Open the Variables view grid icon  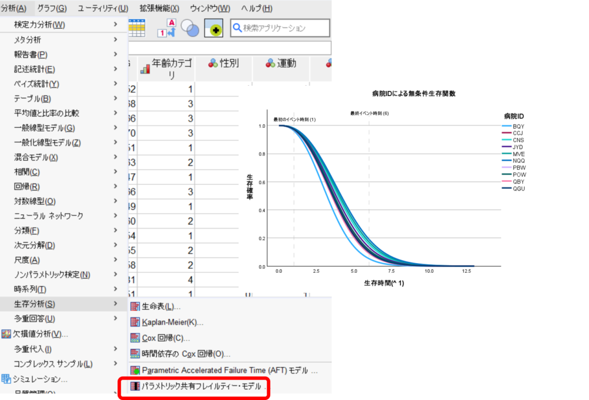pyautogui.click(x=137, y=26)
